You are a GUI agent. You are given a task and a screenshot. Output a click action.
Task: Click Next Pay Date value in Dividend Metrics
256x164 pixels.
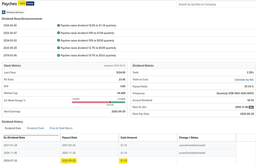[x=247, y=114]
